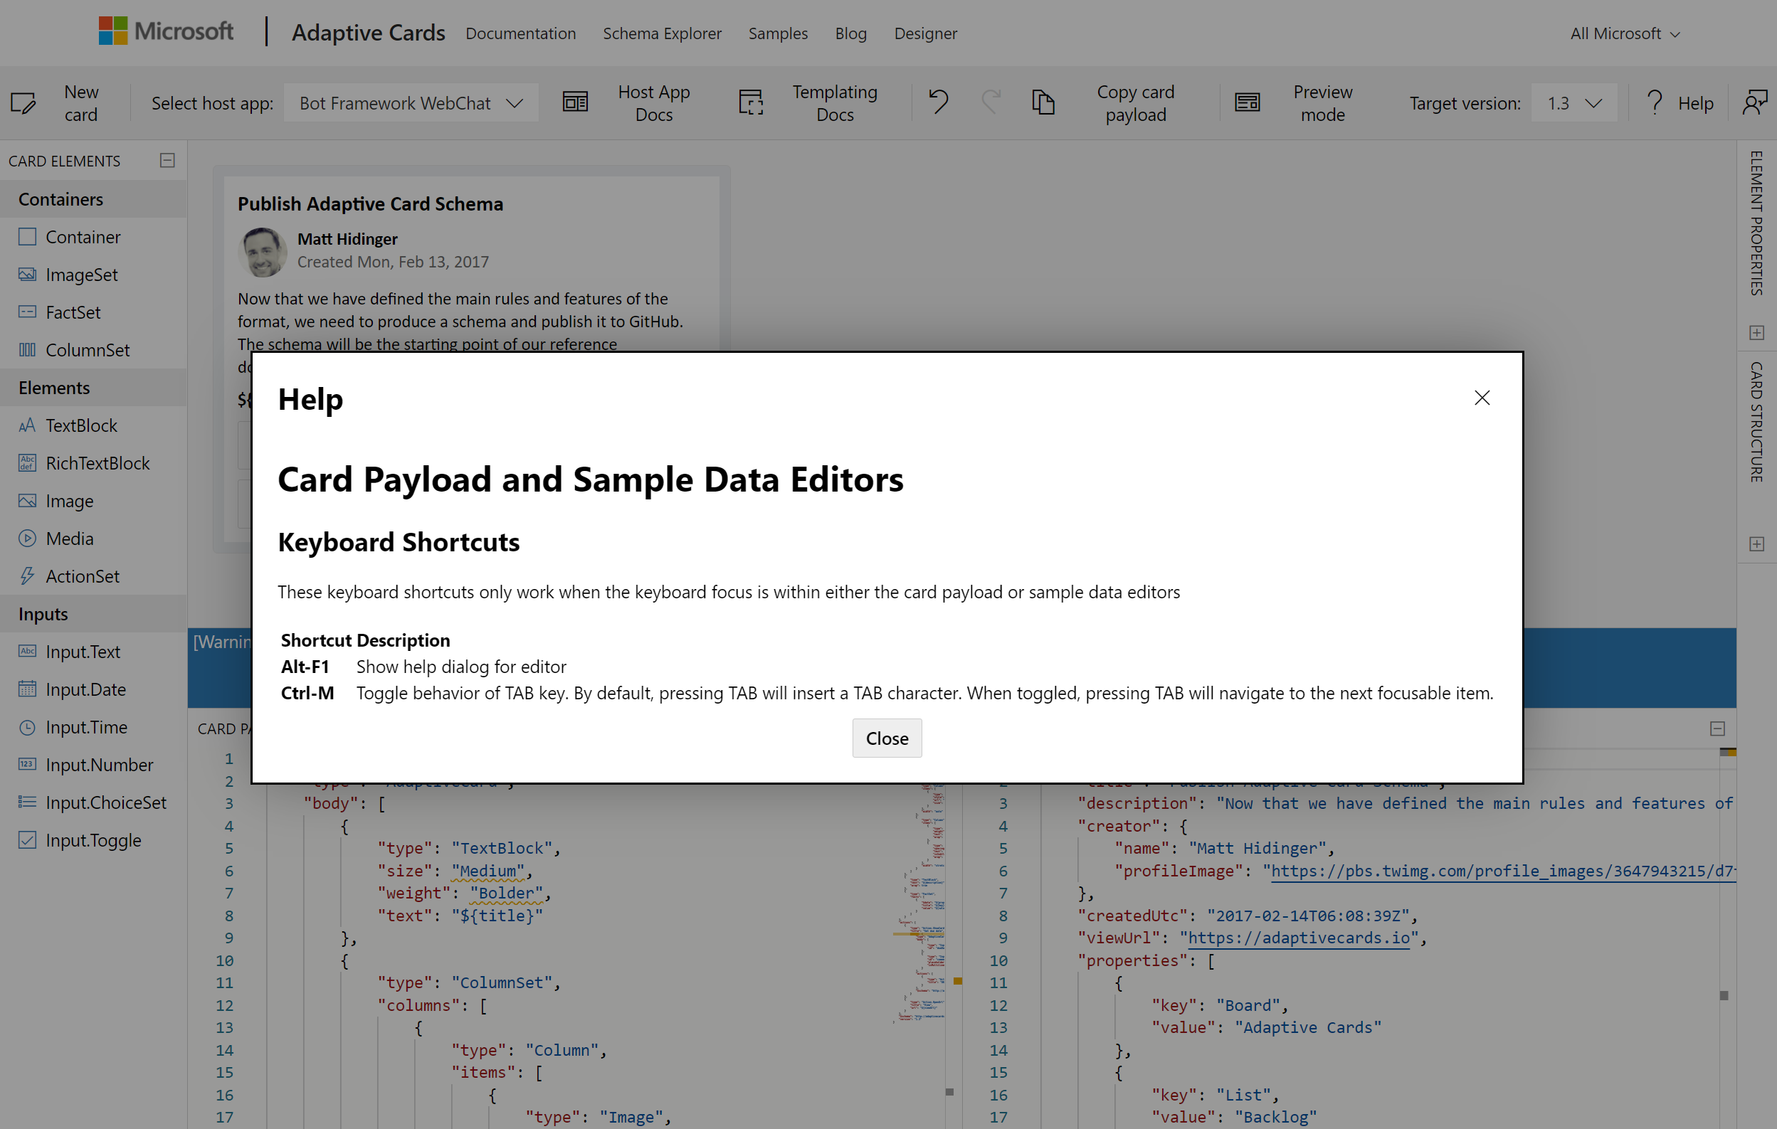Open the Samples nav item
Viewport: 1777px width, 1129px height.
pos(778,33)
